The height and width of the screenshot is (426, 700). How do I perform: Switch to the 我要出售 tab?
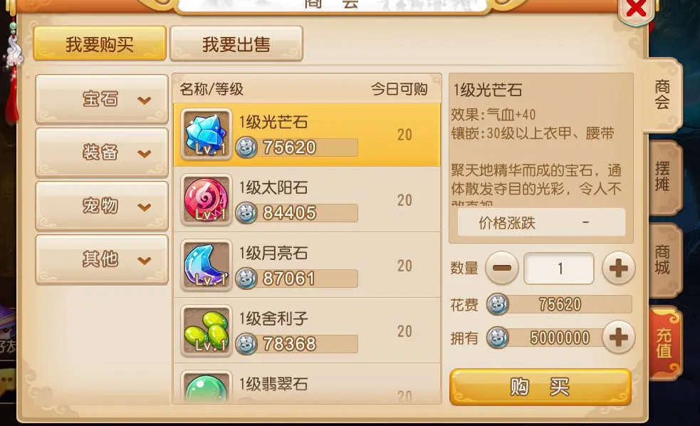236,43
